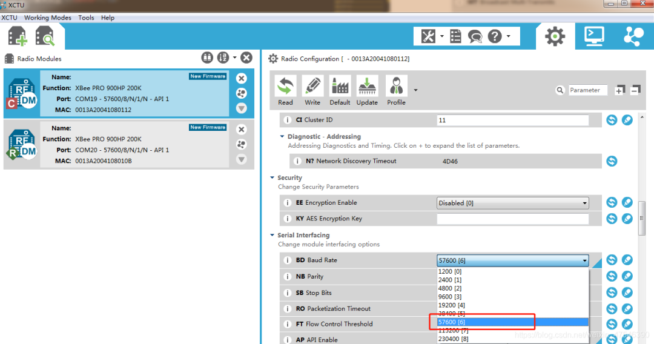Image resolution: width=654 pixels, height=344 pixels.
Task: Click the Profile button
Action: point(396,91)
